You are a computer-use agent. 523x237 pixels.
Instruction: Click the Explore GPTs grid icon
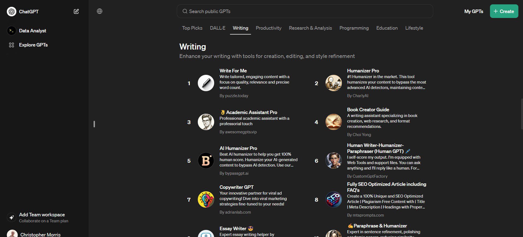coord(11,45)
